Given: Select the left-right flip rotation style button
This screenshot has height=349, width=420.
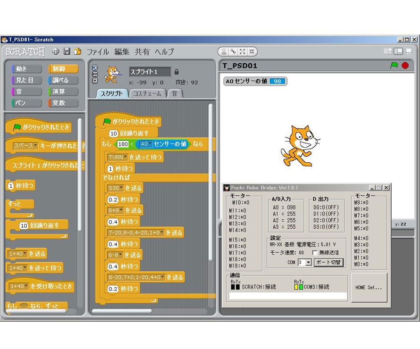Looking at the screenshot, I should pos(95,74).
